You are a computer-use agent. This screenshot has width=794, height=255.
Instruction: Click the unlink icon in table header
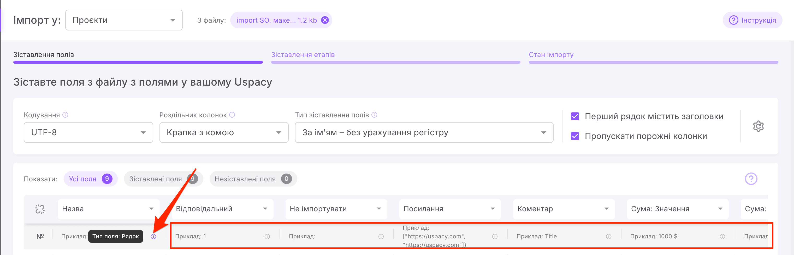coord(39,209)
